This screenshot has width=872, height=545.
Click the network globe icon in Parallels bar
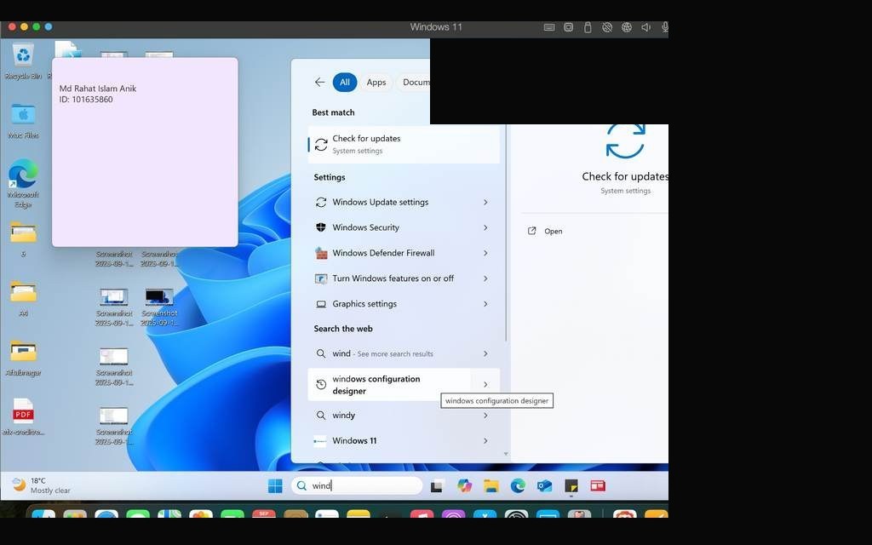point(627,27)
